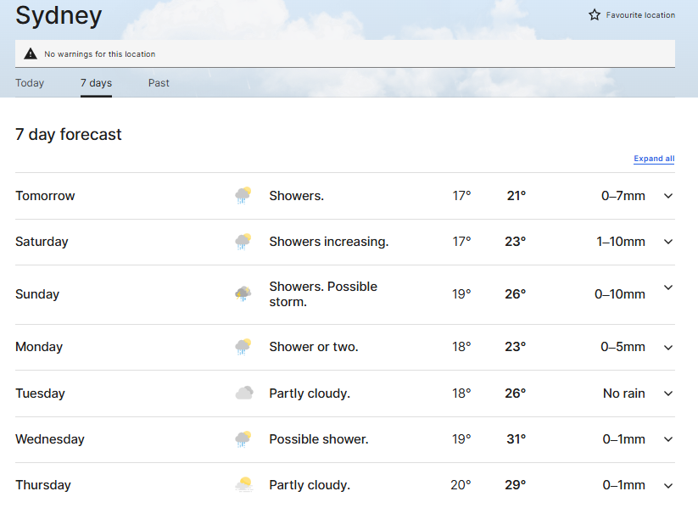Screen dimensions: 698x508
Task: Click Wednesday's possible shower icon
Action: coord(243,439)
